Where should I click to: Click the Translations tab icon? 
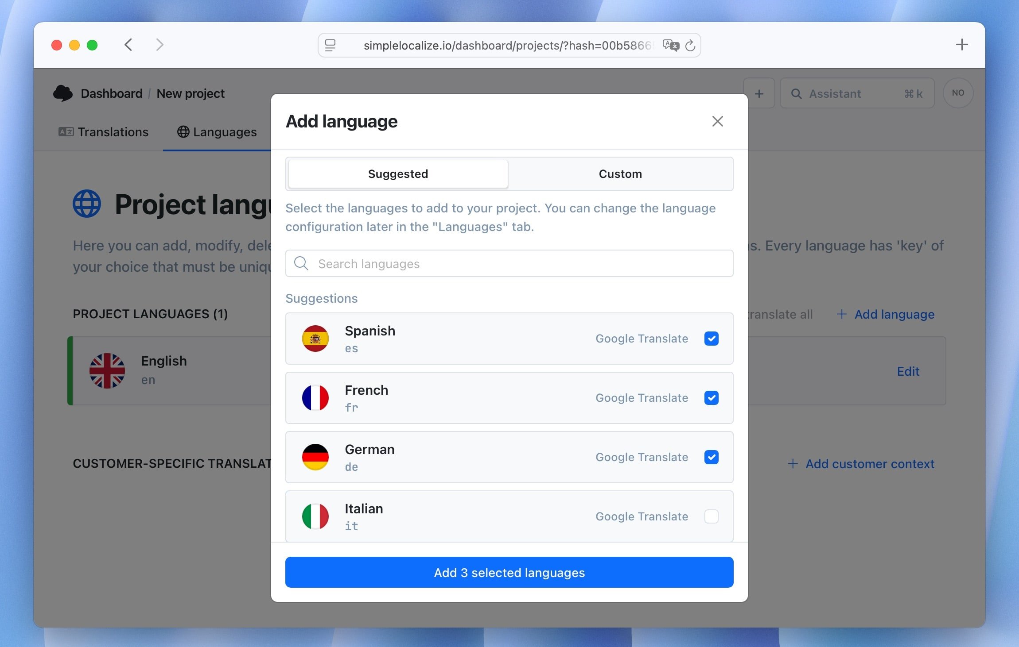pyautogui.click(x=66, y=132)
